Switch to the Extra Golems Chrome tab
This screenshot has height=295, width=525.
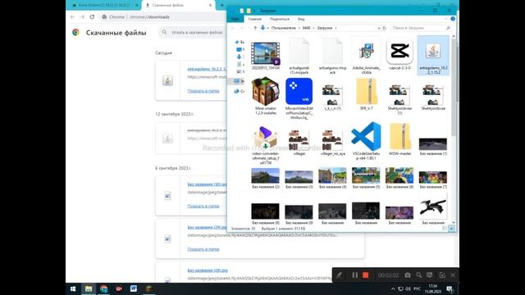(x=103, y=6)
